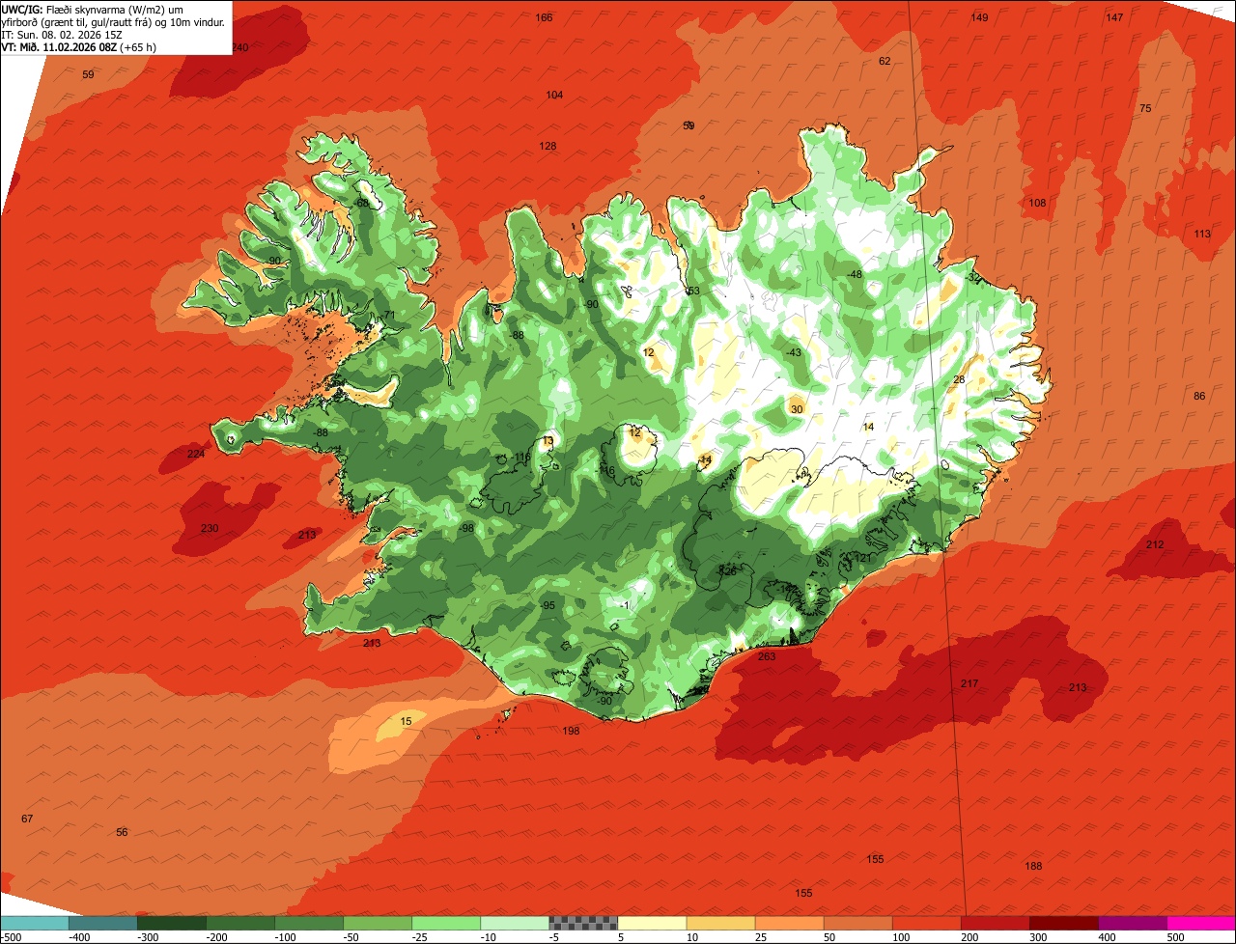Click the map value -68 in the Westfjords

(362, 203)
